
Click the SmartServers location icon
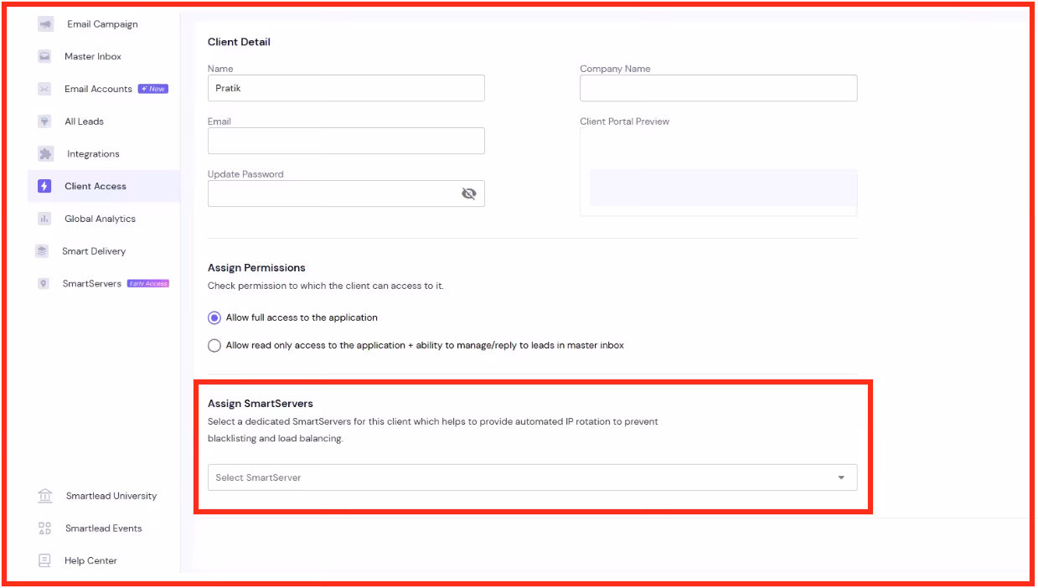(x=44, y=283)
